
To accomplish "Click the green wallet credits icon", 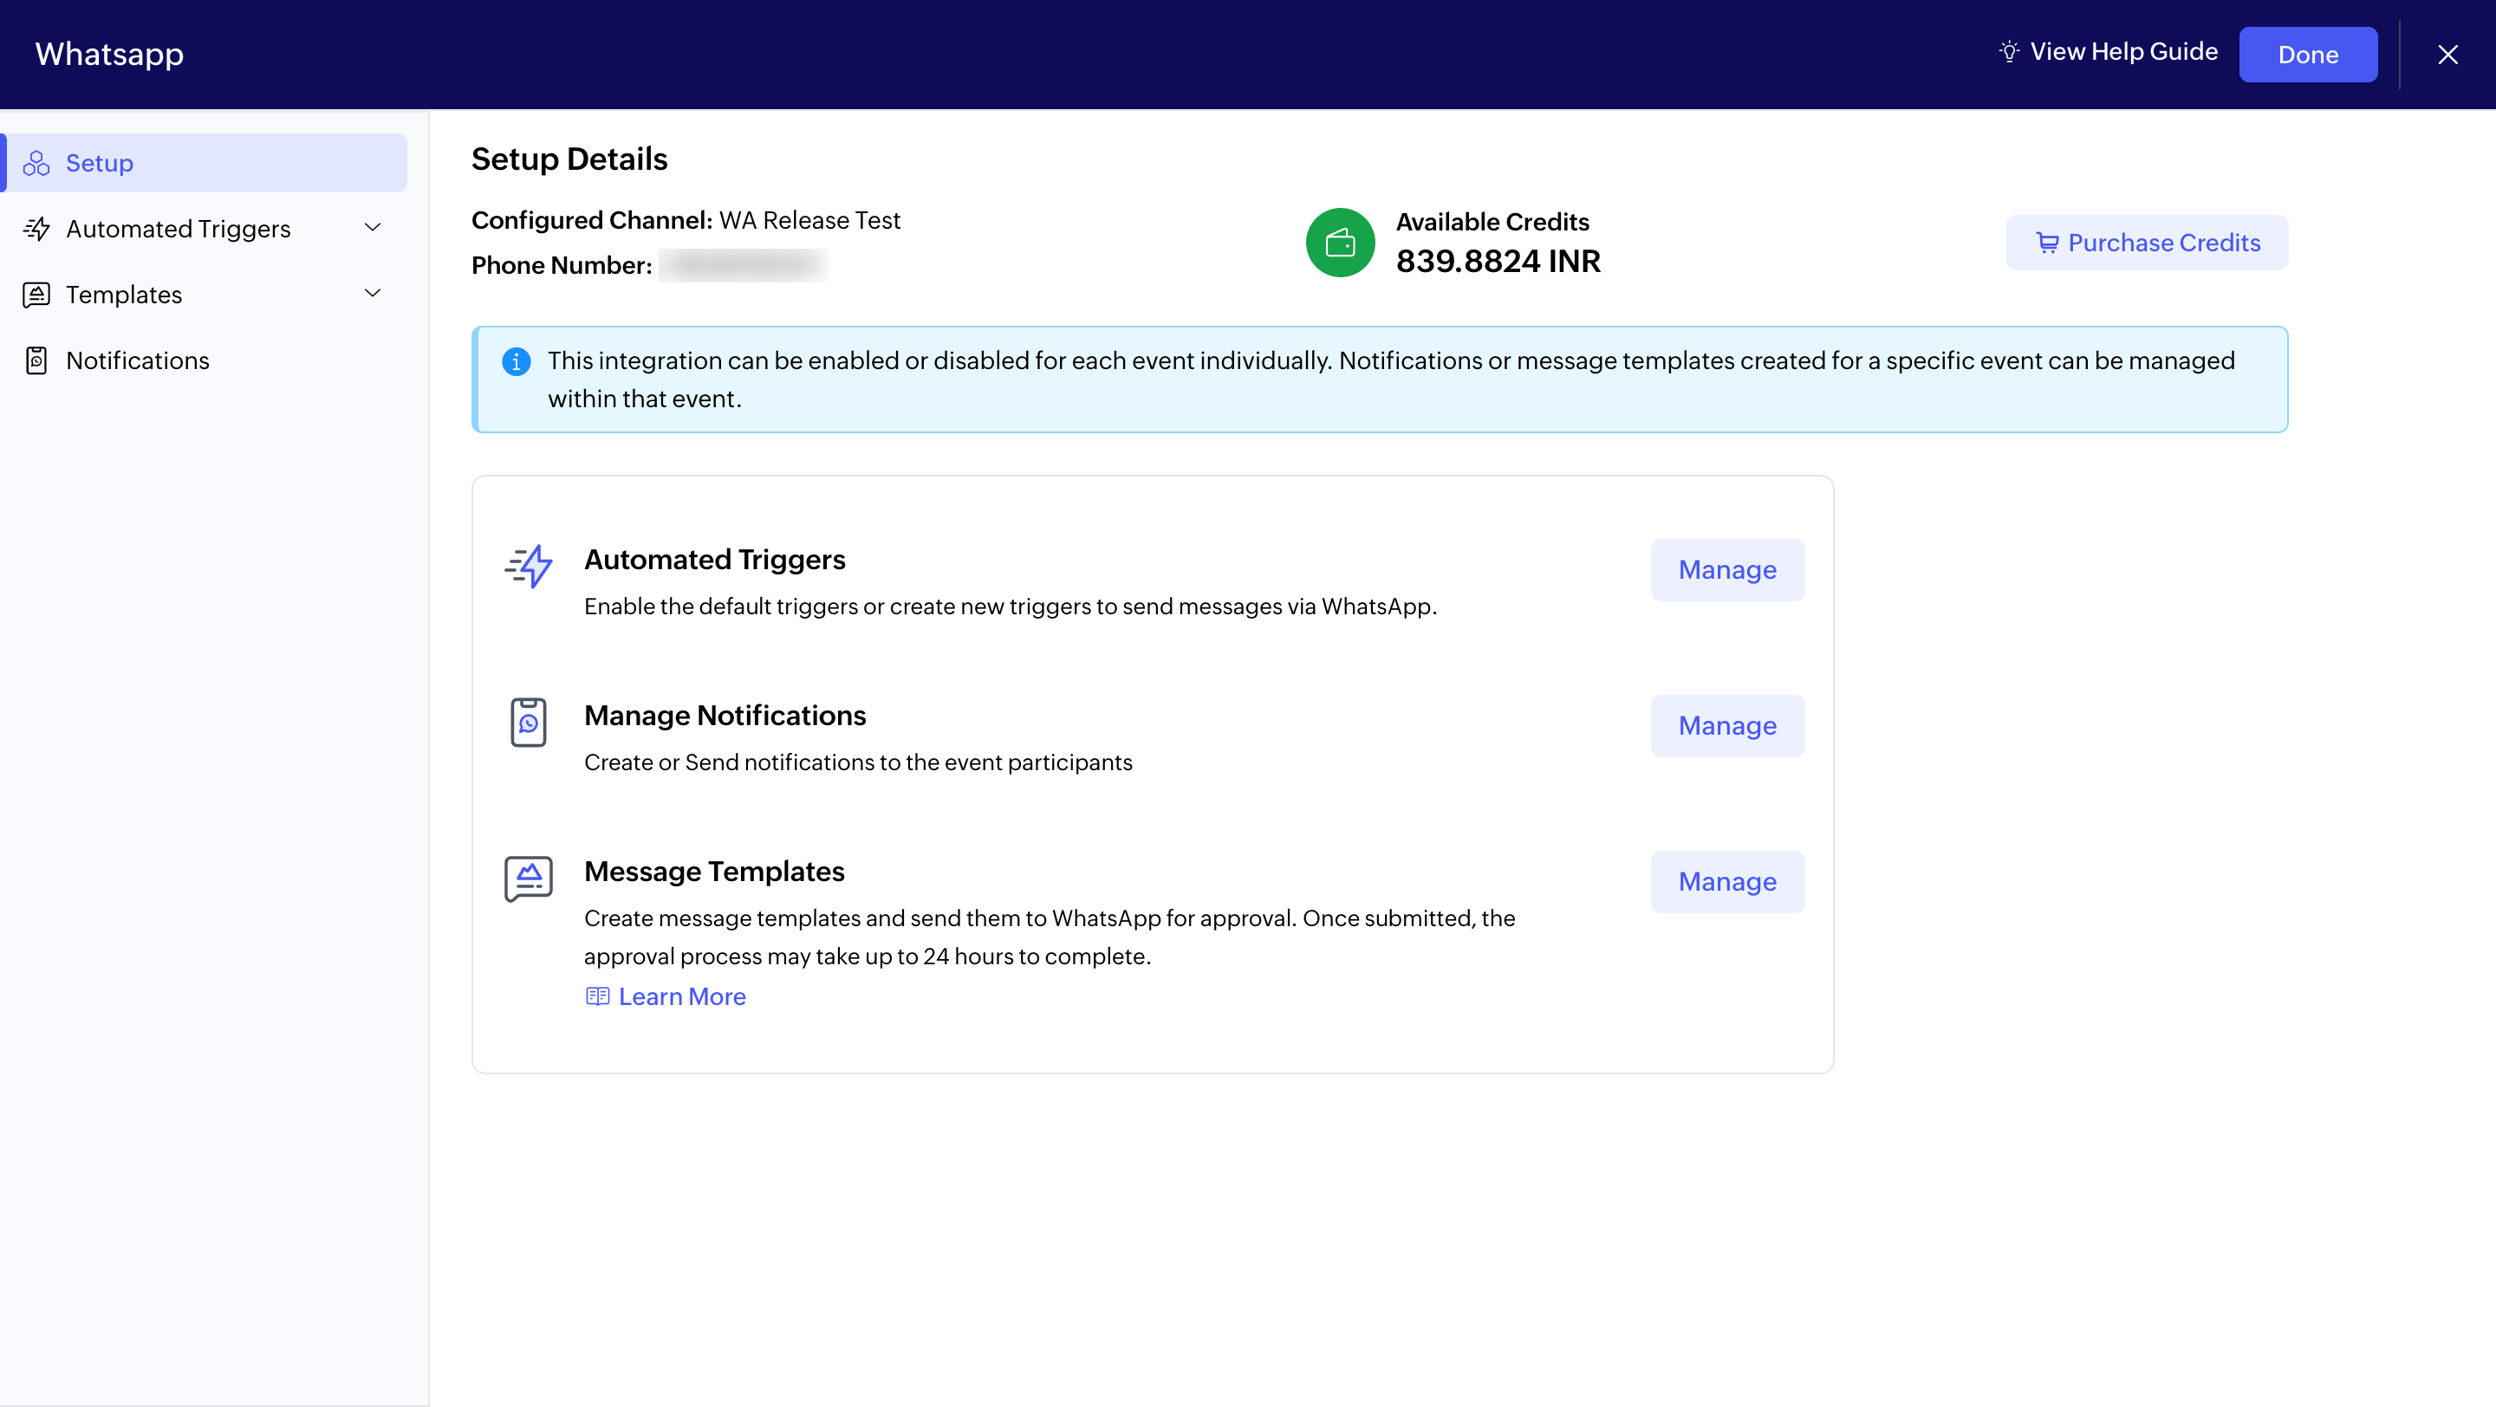I will point(1340,242).
